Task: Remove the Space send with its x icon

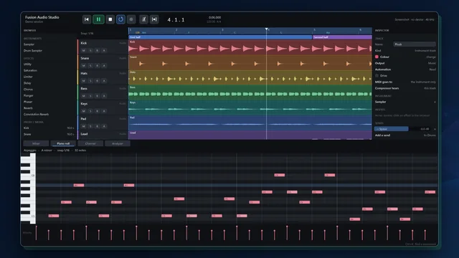Action: [x=435, y=129]
